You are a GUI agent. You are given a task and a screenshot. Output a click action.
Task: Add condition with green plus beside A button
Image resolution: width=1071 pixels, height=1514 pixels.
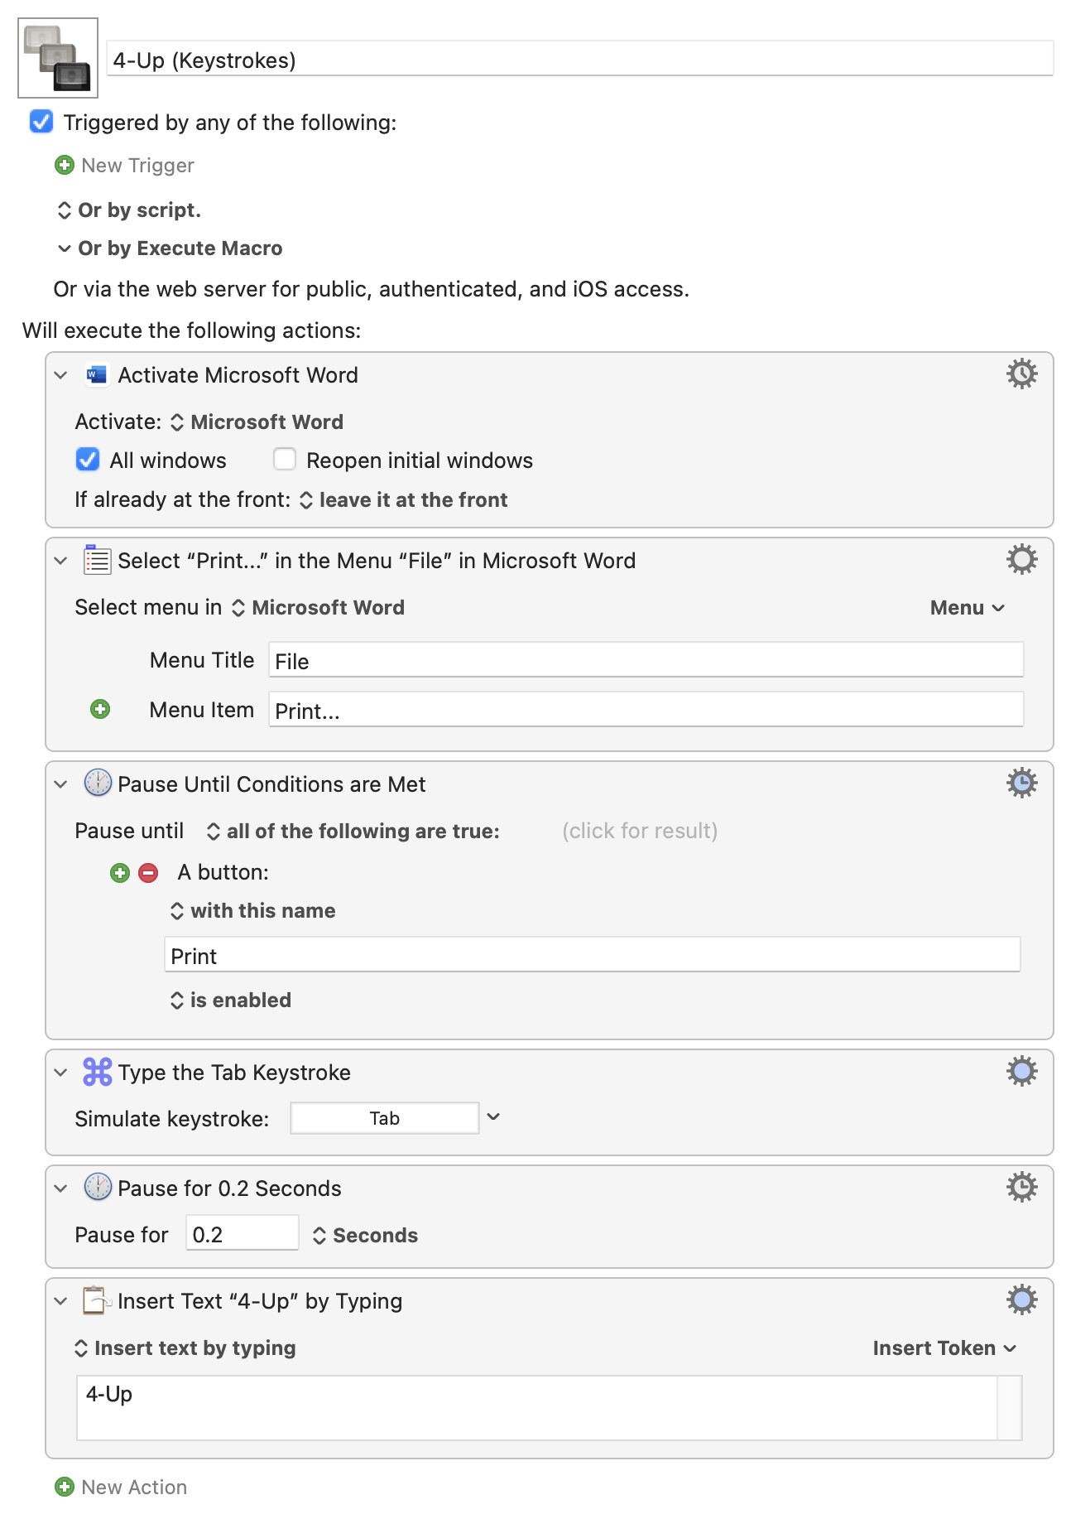(x=120, y=873)
